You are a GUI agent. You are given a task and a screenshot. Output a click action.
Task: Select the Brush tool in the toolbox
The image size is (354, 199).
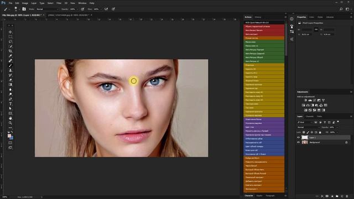pos(10,65)
